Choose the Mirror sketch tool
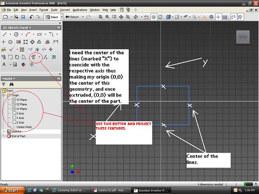 tap(18, 42)
